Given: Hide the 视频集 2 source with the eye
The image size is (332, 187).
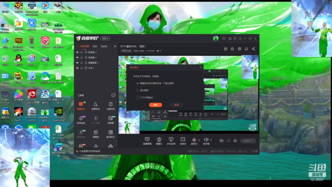Looking at the screenshot, I should (77, 57).
